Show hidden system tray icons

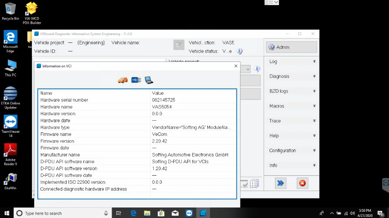pyautogui.click(x=332, y=213)
